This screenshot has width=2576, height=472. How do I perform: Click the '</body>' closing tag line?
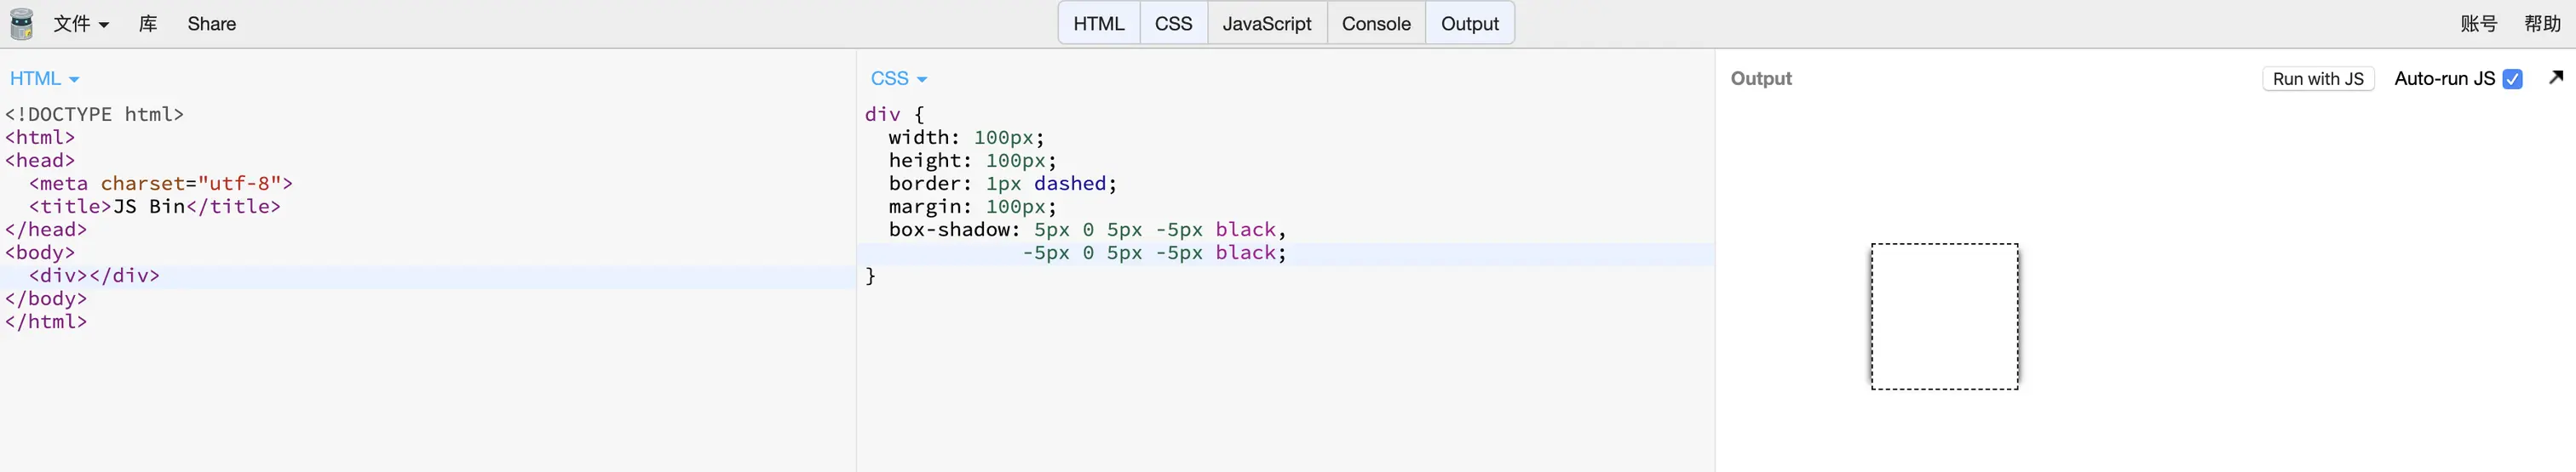click(x=46, y=299)
